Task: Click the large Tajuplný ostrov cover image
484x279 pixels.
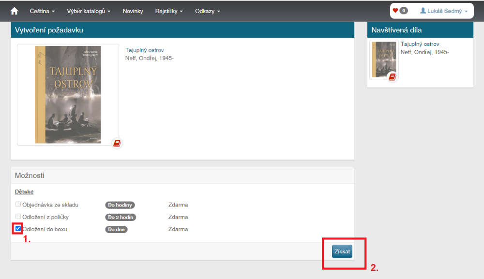Action: tap(68, 95)
